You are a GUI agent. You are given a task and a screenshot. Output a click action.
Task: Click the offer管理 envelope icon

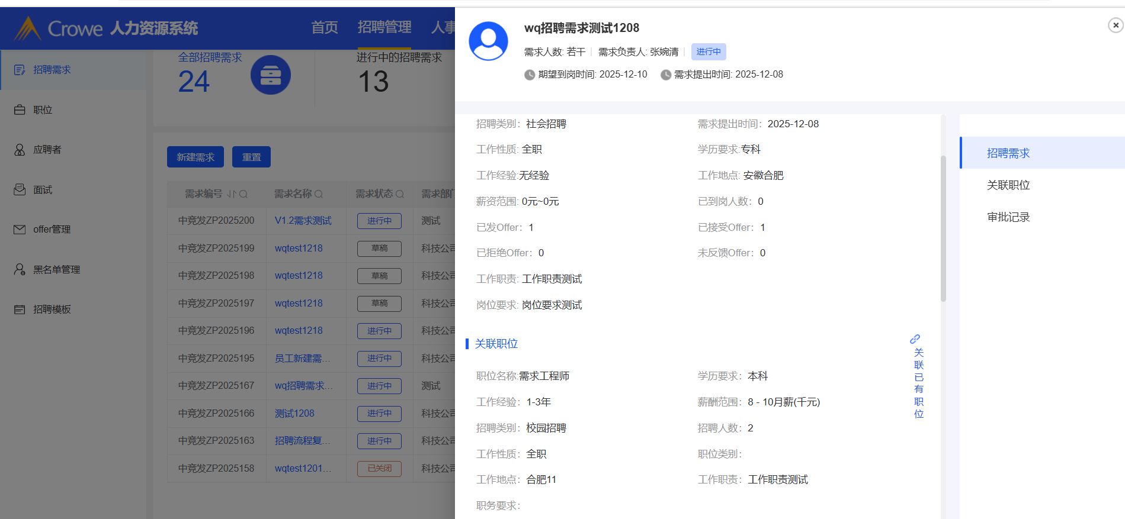click(20, 230)
